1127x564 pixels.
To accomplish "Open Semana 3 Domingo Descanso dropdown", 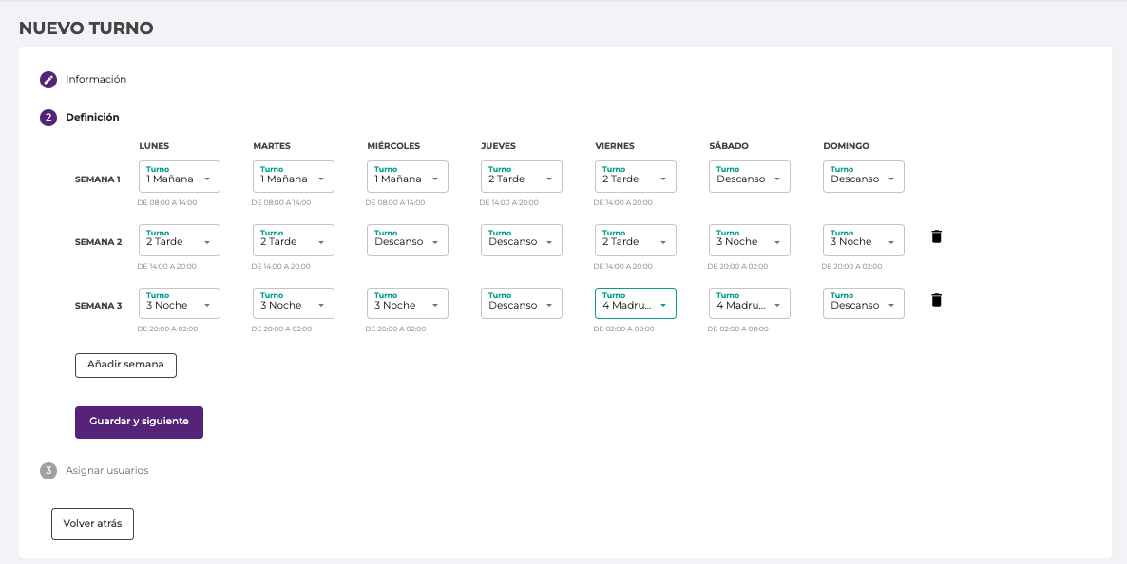I will 864,304.
